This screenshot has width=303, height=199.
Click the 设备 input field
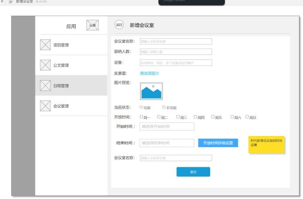(176, 62)
